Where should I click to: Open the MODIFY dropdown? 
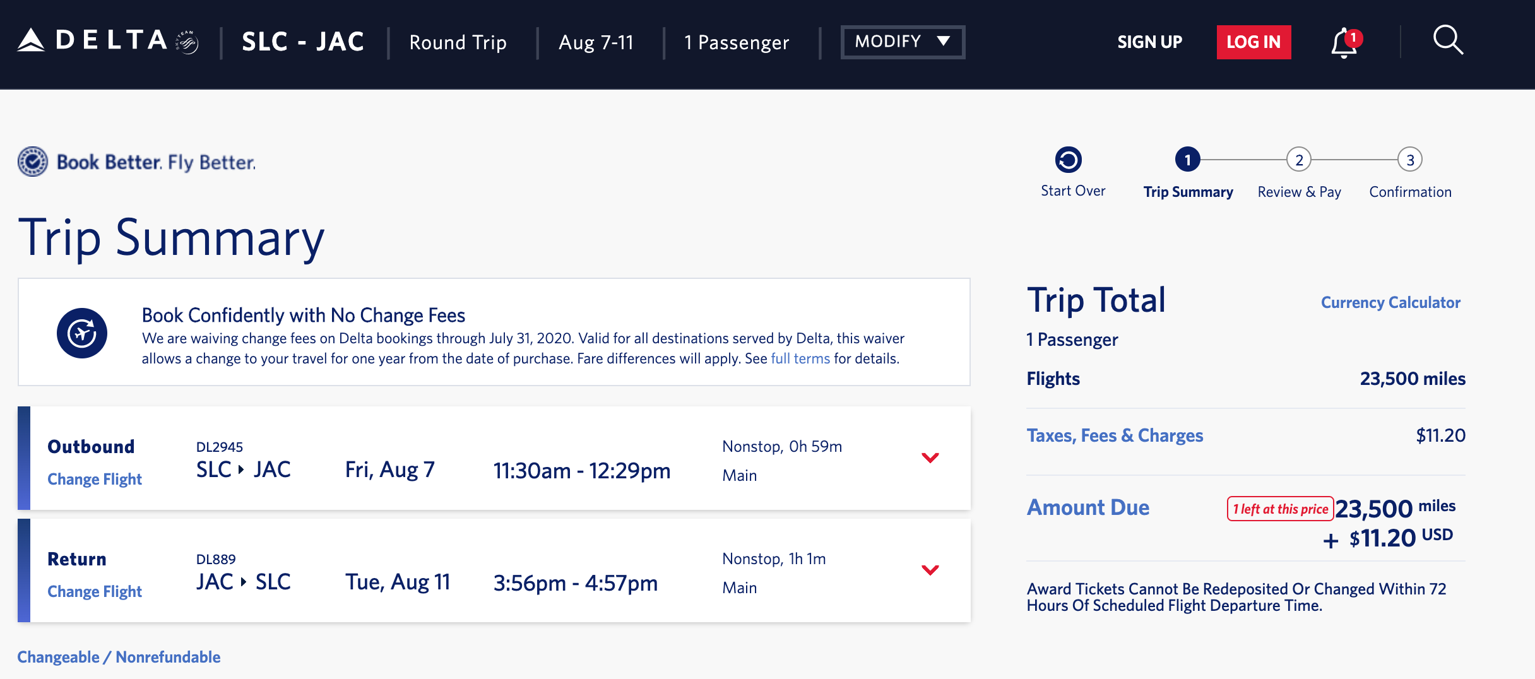tap(903, 42)
